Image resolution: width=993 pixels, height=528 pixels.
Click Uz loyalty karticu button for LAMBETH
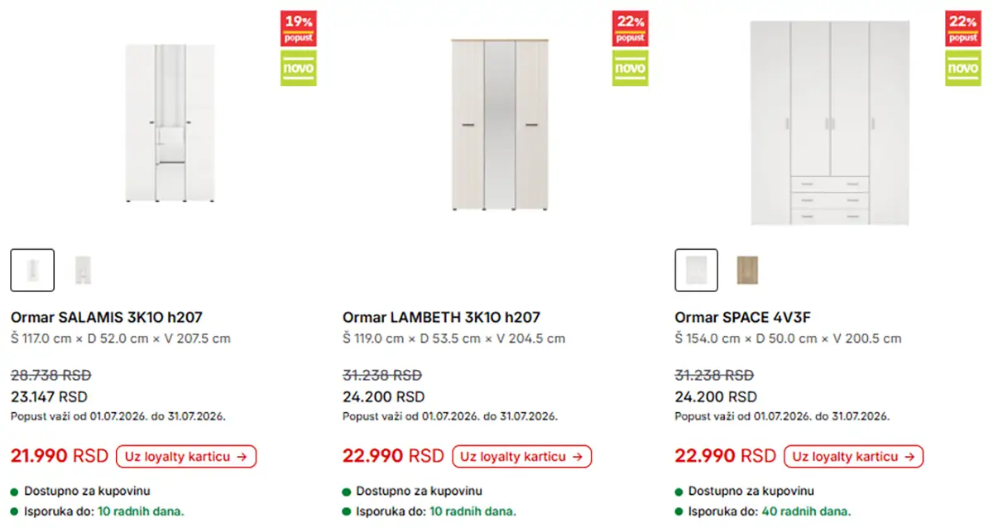(x=522, y=456)
